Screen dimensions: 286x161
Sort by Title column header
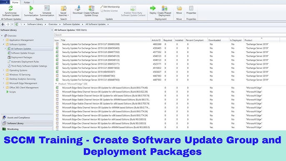[x=105, y=40]
